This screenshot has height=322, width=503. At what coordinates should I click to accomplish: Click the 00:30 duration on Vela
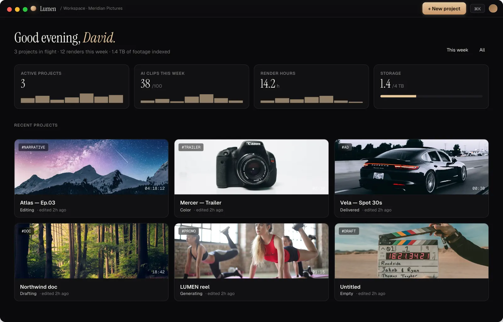point(478,188)
